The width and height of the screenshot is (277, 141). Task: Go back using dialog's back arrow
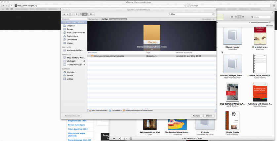pyautogui.click(x=64, y=14)
